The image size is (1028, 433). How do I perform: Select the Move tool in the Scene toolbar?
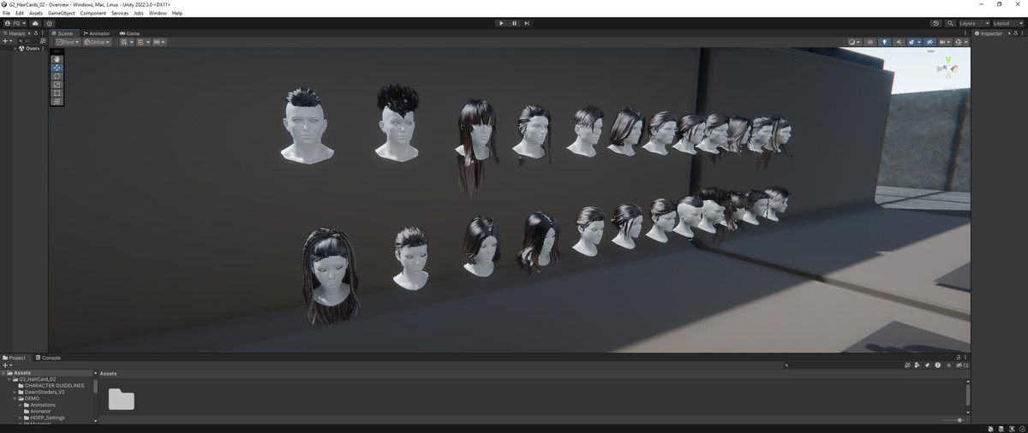pos(57,68)
